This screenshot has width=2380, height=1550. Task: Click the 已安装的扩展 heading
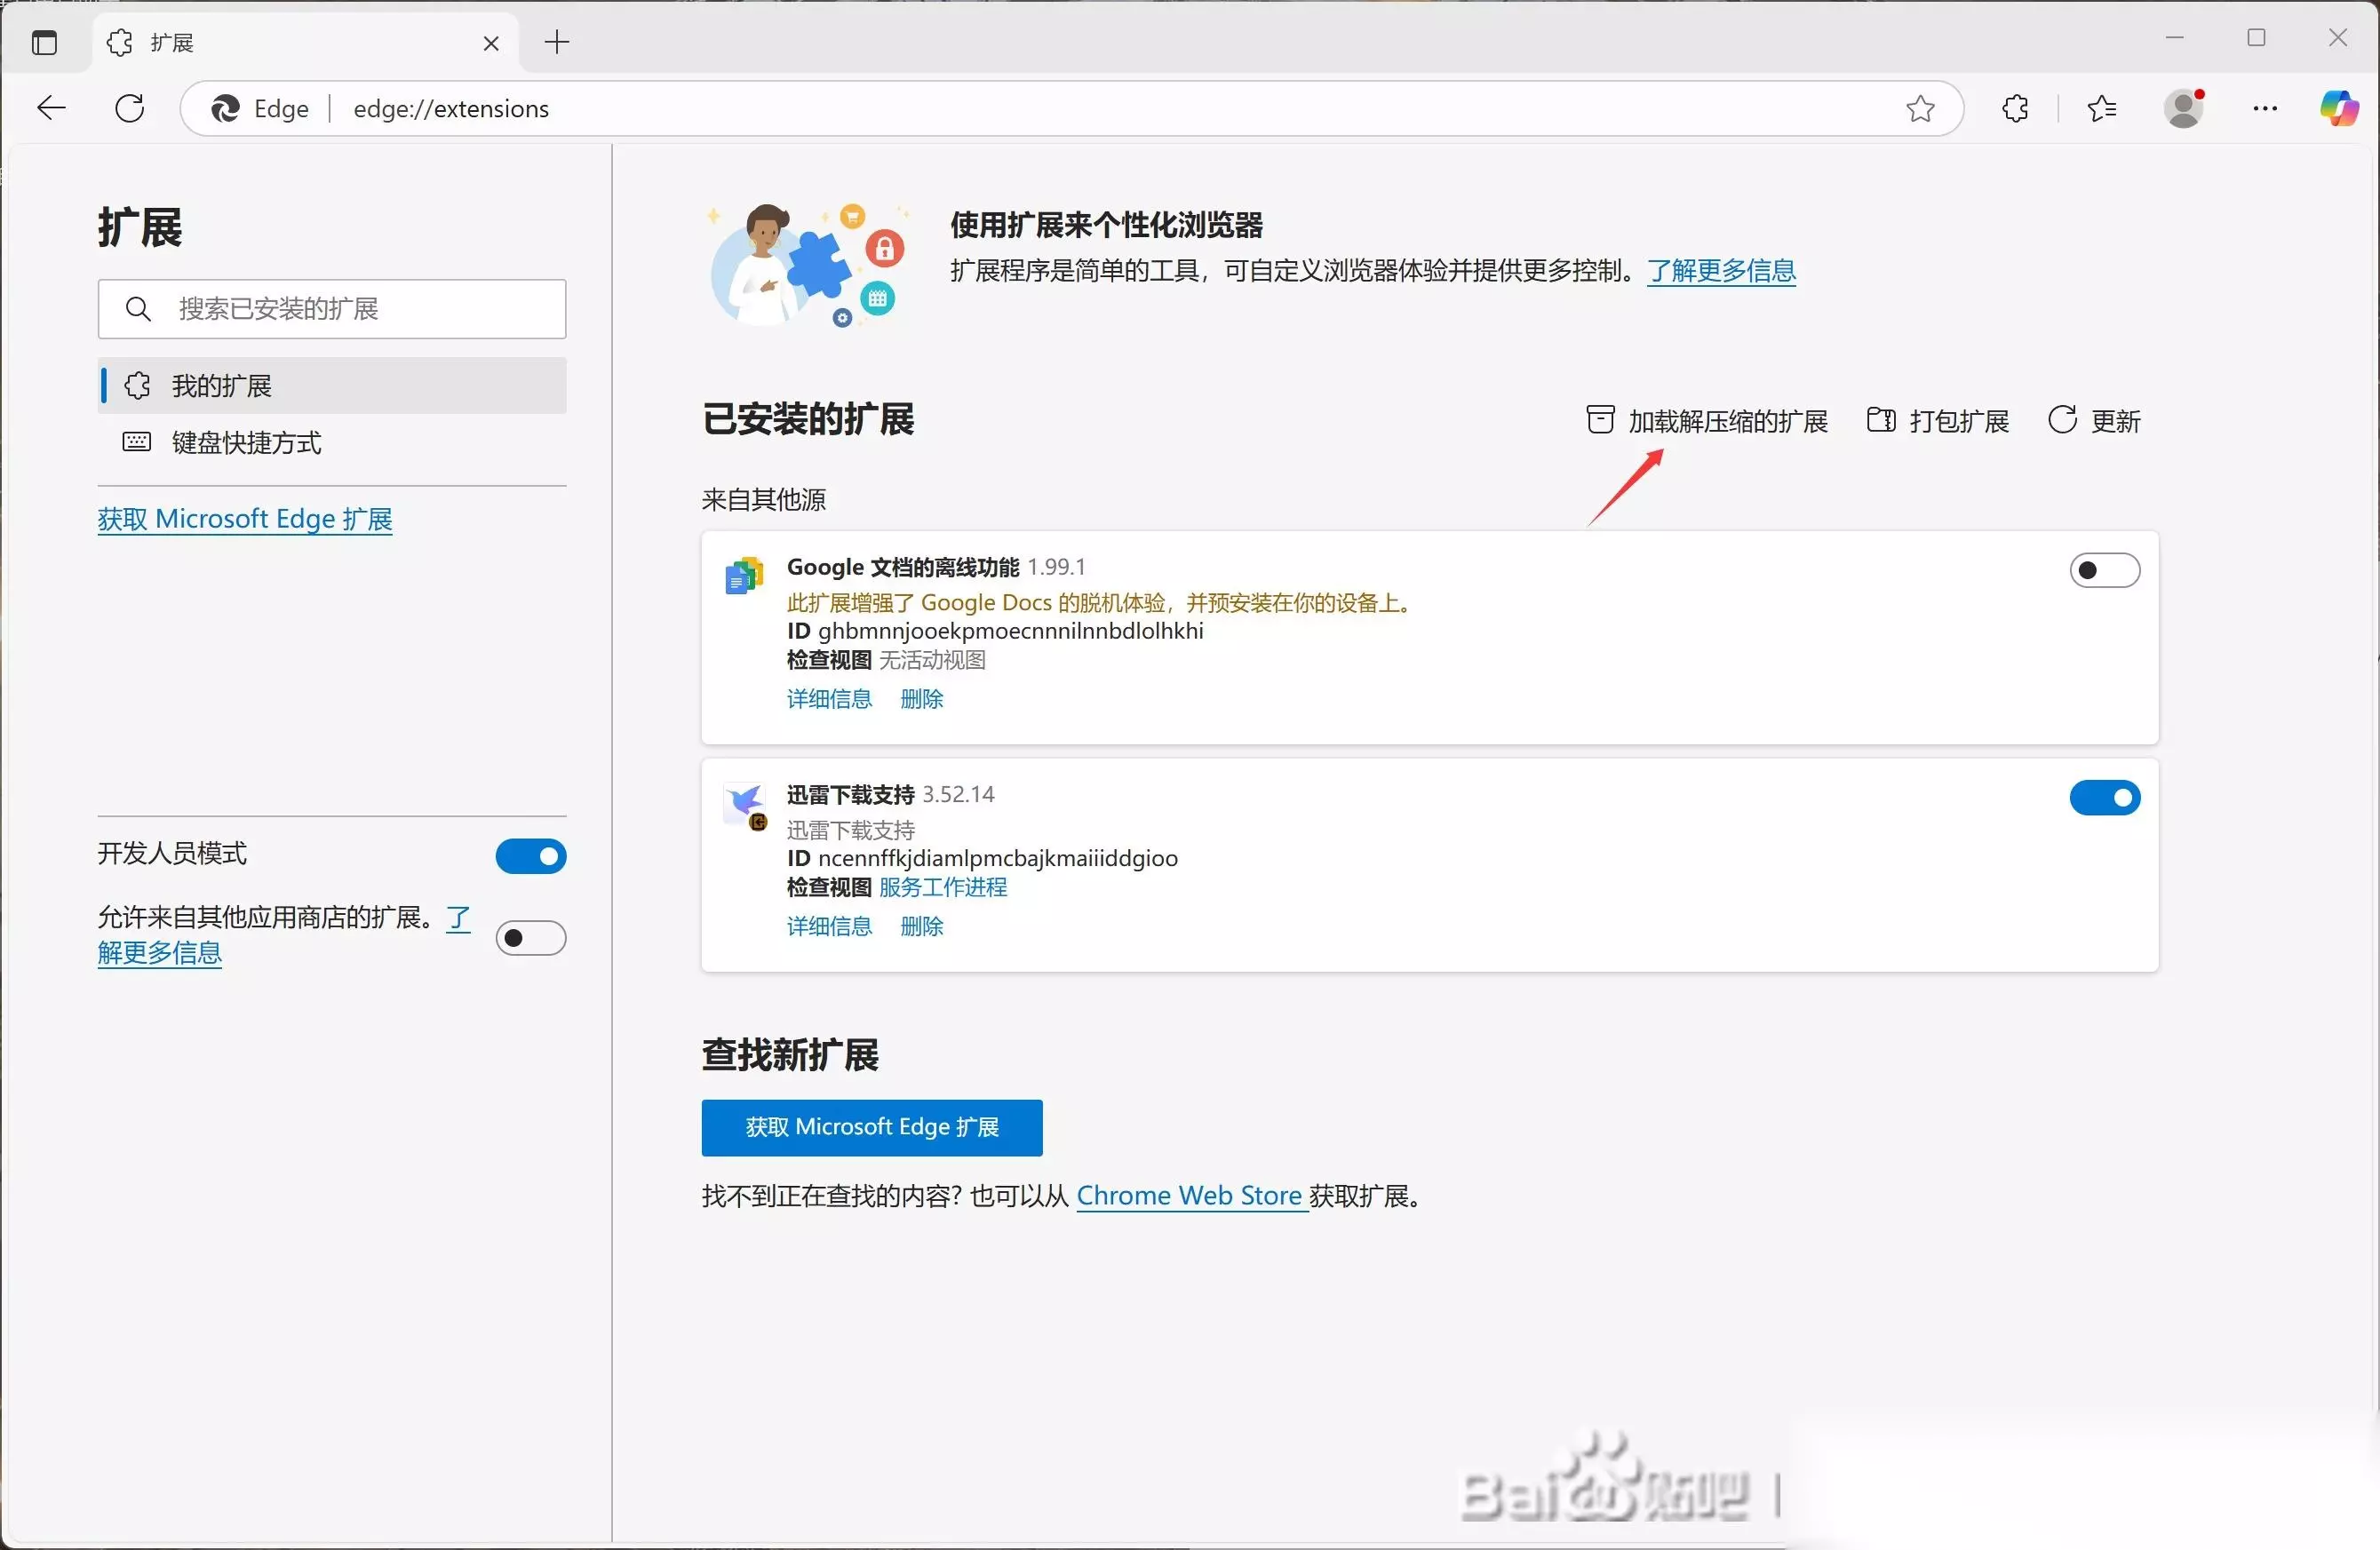(x=809, y=419)
